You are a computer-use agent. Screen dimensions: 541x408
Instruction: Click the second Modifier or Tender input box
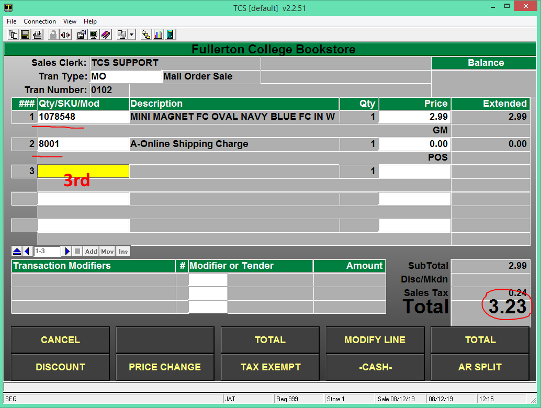(208, 293)
